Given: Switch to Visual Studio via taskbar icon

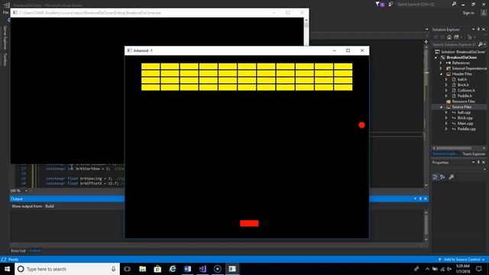Looking at the screenshot, I should click(202, 269).
